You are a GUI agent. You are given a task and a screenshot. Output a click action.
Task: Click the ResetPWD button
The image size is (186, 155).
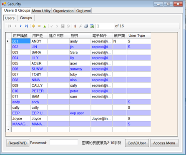18,143
